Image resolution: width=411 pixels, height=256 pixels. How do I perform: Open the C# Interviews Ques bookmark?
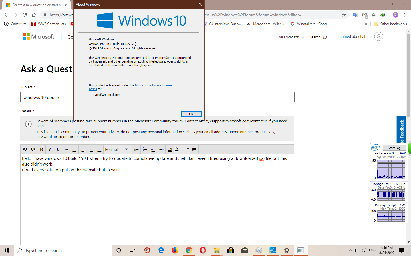223,24
